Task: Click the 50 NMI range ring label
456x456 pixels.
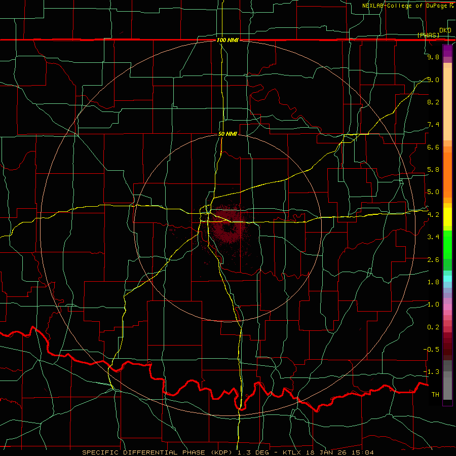Action: click(x=227, y=134)
